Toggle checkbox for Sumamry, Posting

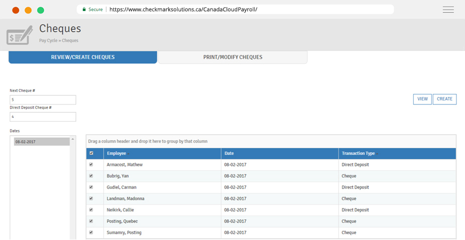pyautogui.click(x=91, y=232)
